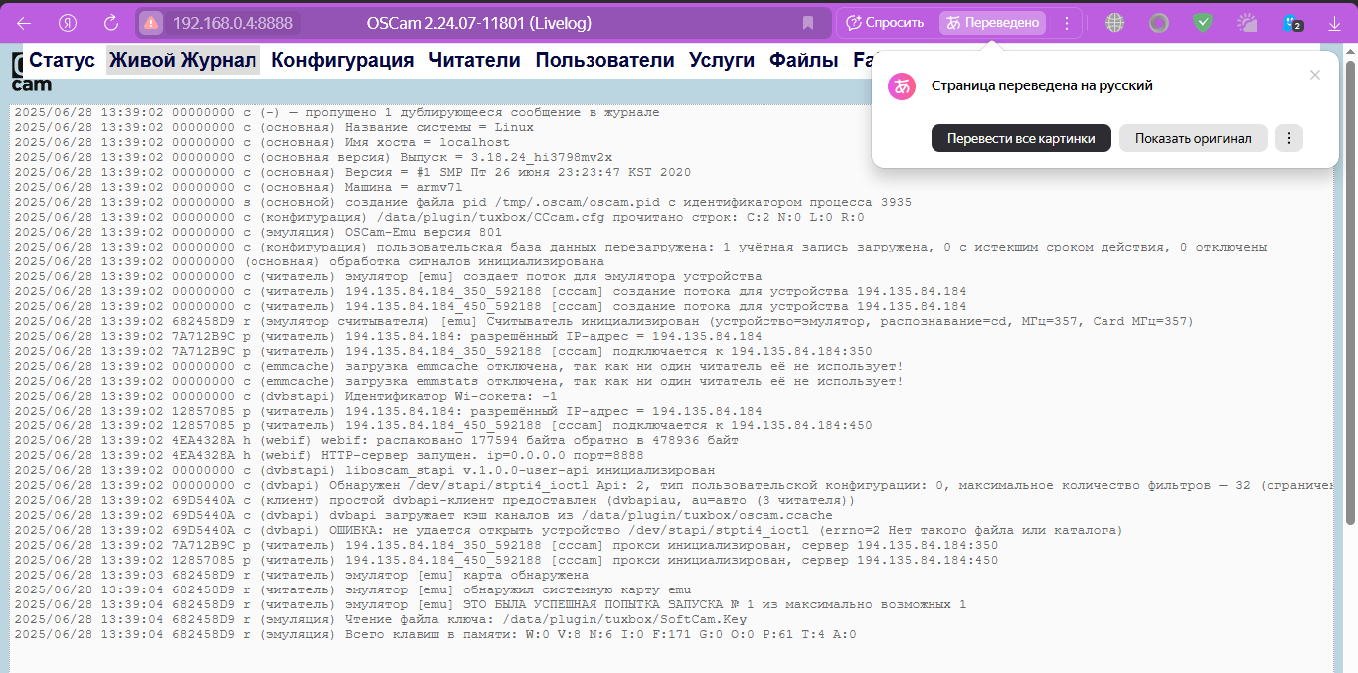Go back using the browser back arrow
Screen dimensions: 1358x673
pos(24,22)
